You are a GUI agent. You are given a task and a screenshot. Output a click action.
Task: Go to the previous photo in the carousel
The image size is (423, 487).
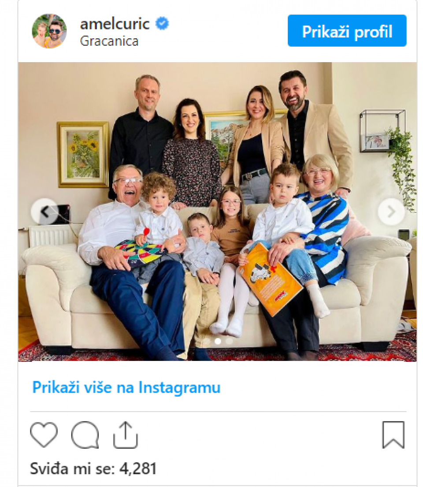coord(45,212)
